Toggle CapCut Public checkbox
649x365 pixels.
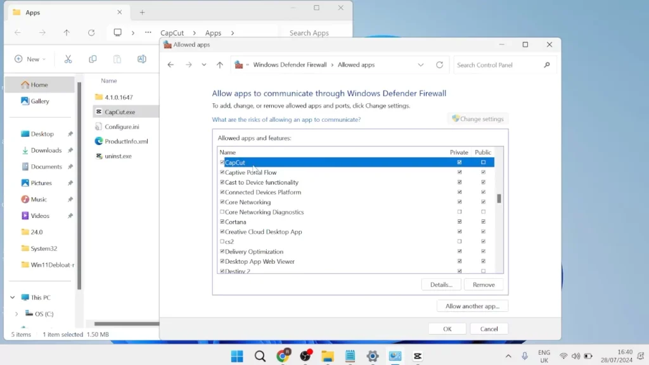483,162
